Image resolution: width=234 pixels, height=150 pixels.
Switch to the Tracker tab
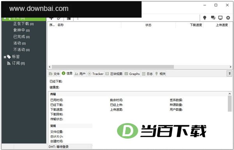(x=96, y=74)
